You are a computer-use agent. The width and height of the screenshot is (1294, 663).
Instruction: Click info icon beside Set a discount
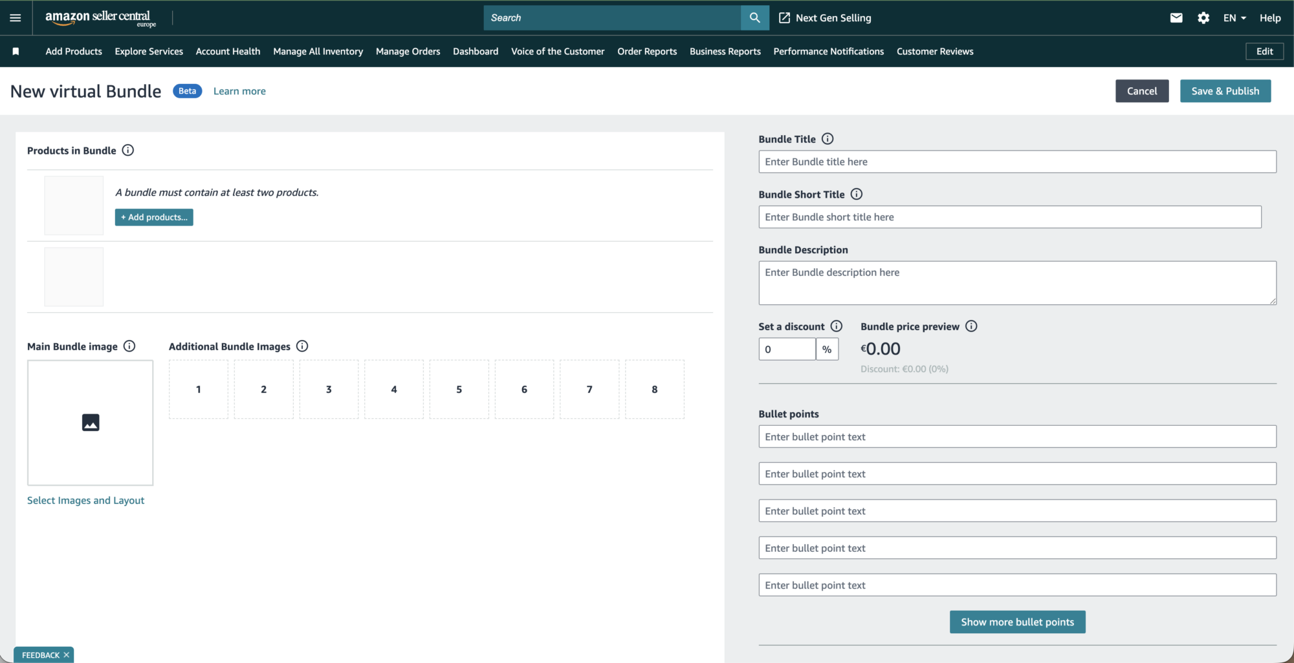(837, 326)
